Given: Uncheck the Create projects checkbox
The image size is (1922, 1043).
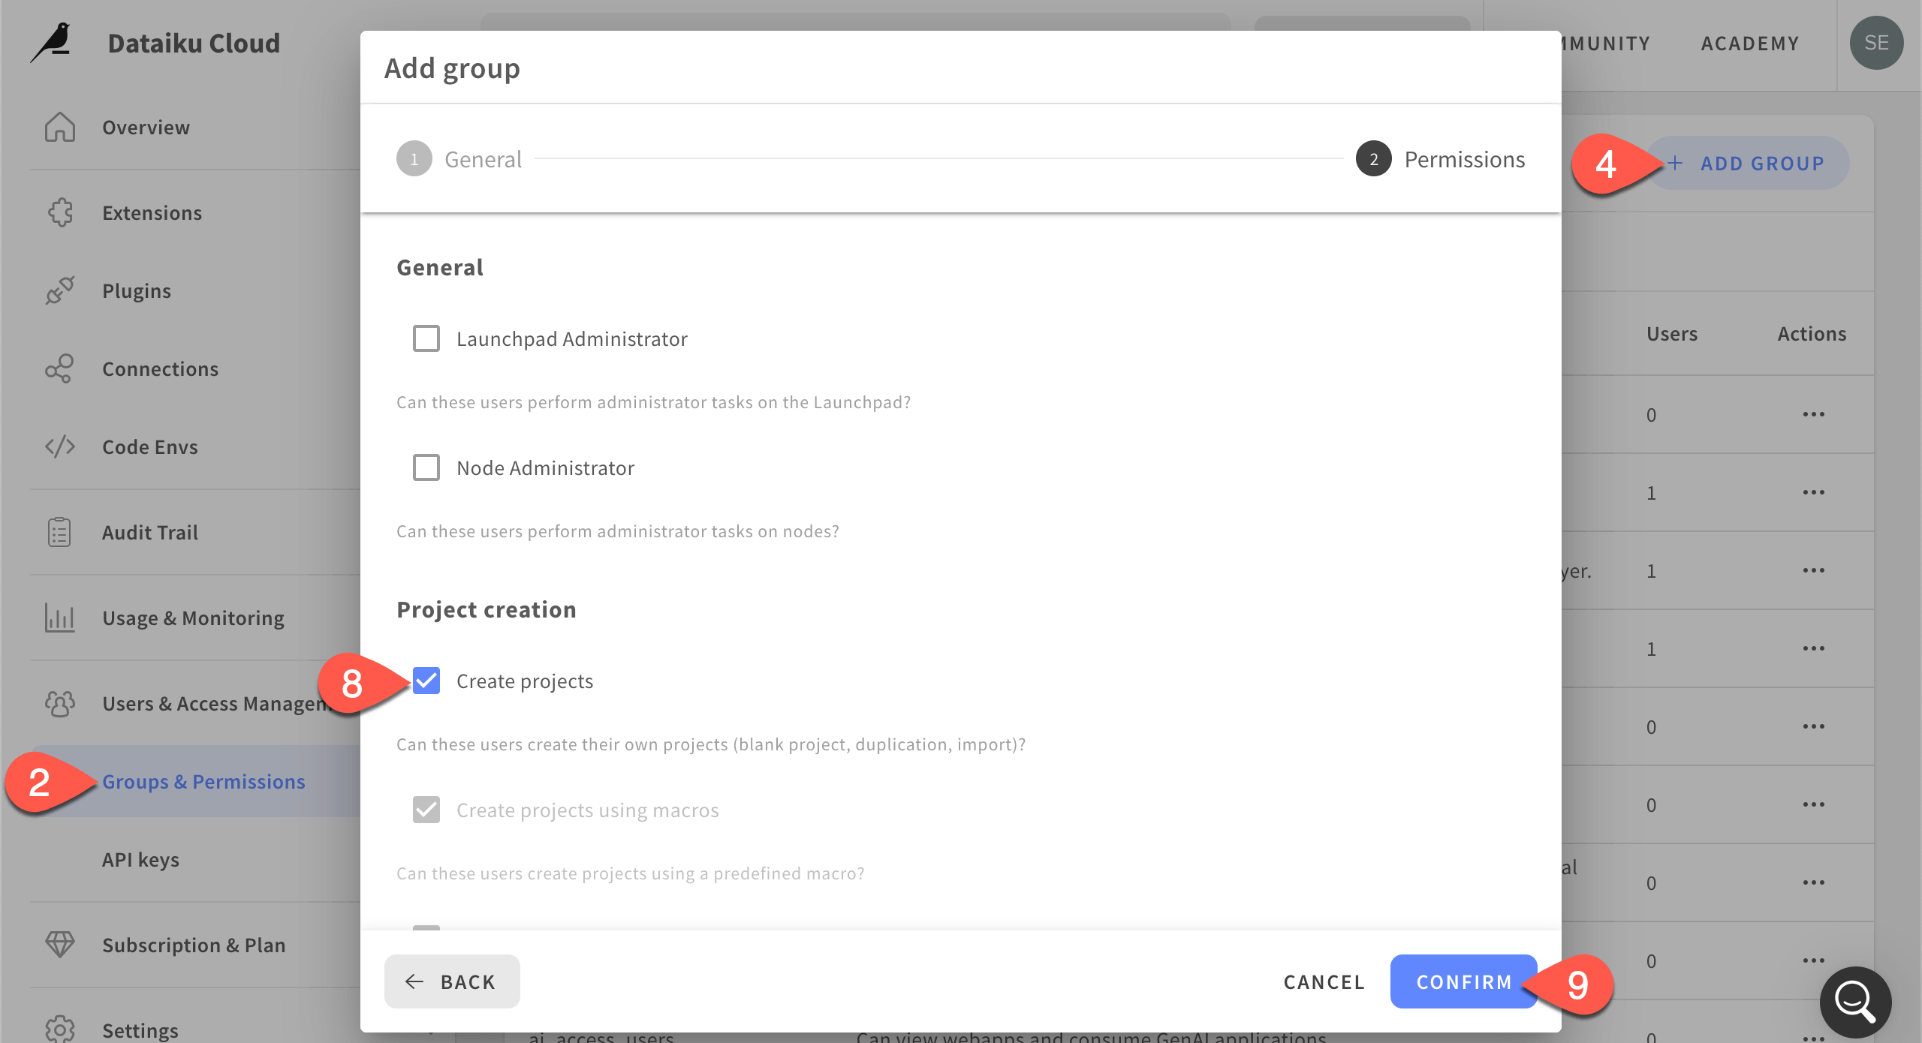Looking at the screenshot, I should 426,681.
